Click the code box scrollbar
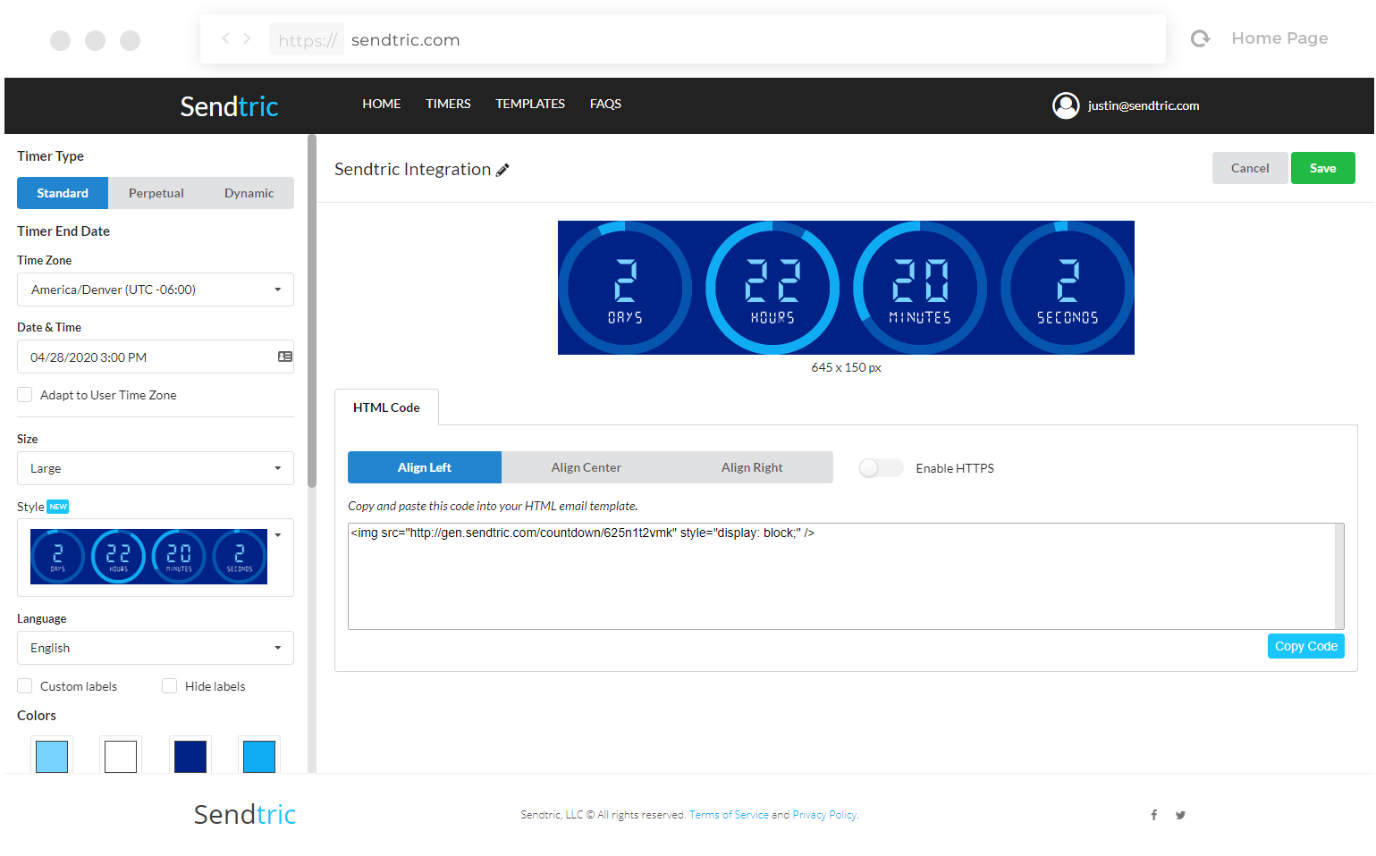 click(x=1339, y=576)
